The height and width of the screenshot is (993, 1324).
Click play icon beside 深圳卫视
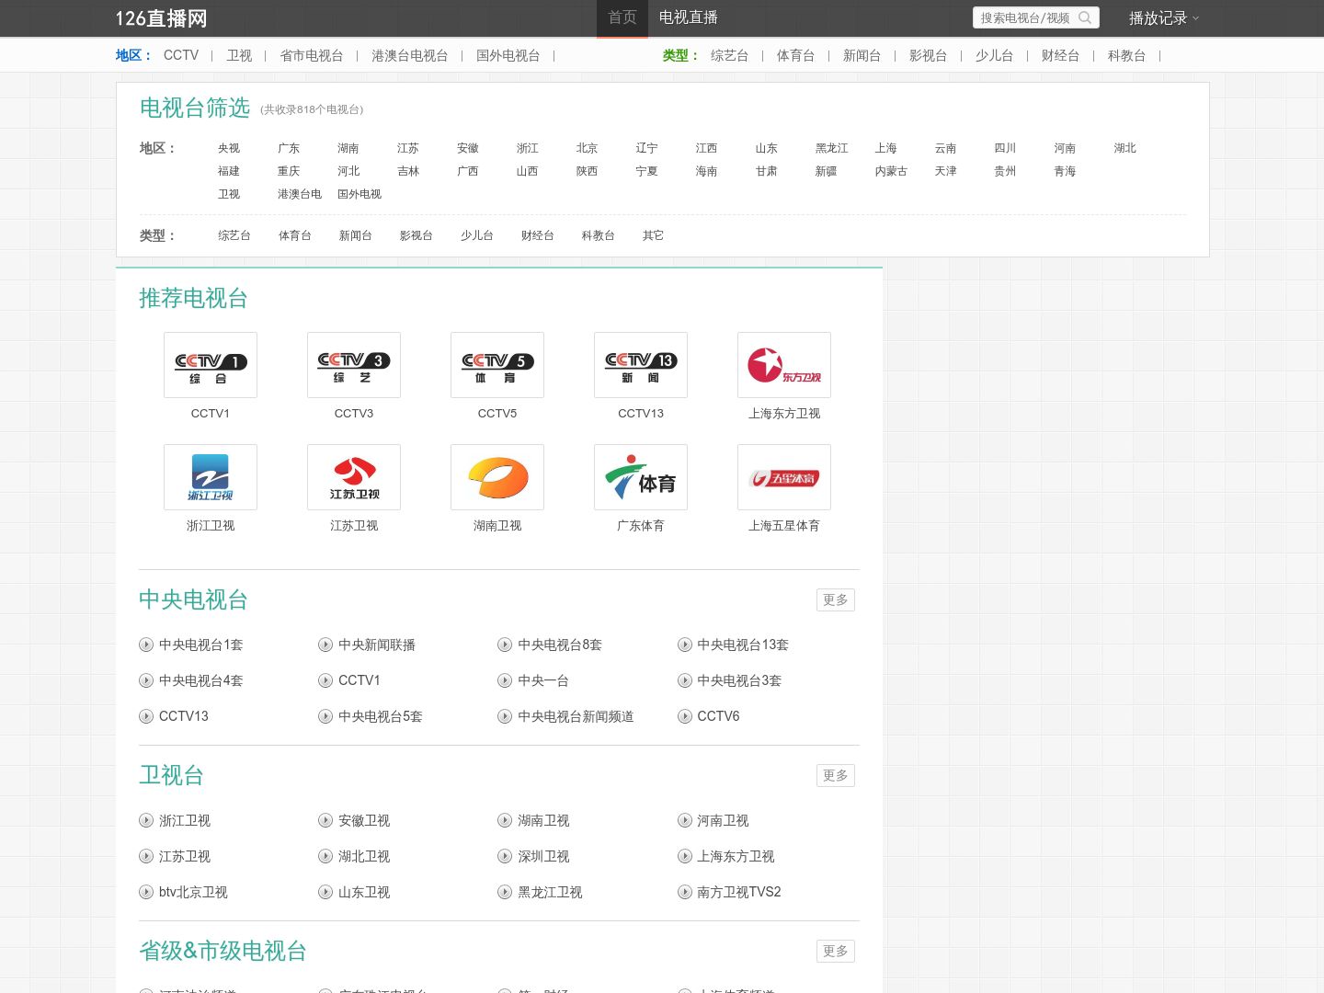click(505, 856)
